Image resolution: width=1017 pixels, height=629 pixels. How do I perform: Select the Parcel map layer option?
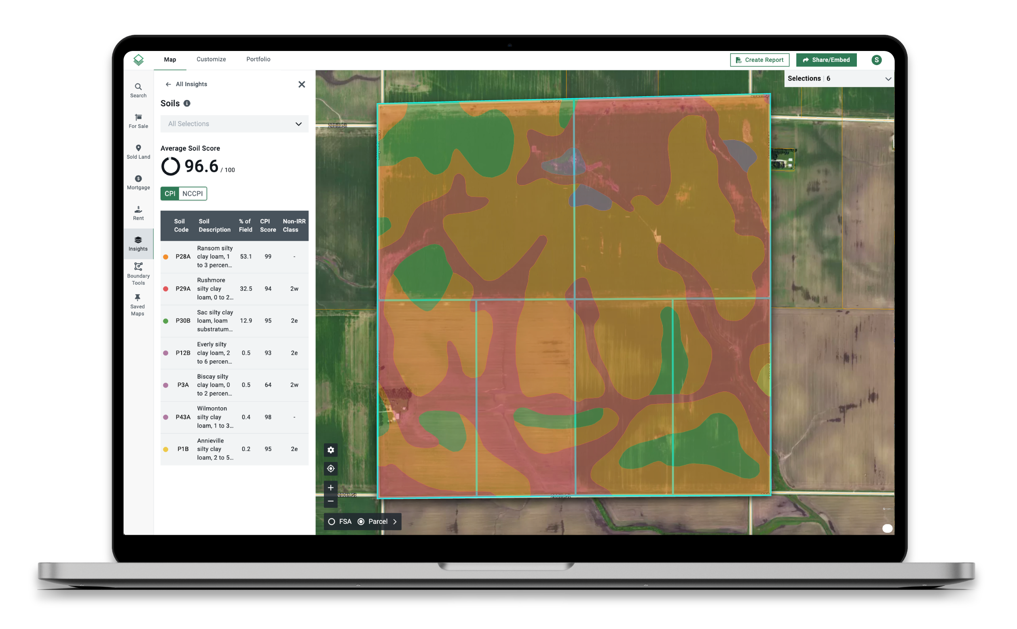(361, 521)
